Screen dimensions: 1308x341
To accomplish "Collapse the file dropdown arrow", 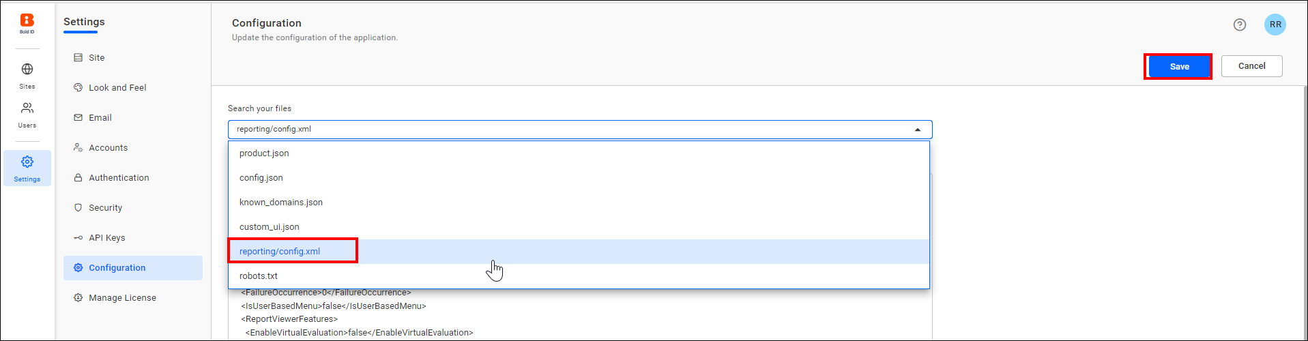I will tap(918, 130).
